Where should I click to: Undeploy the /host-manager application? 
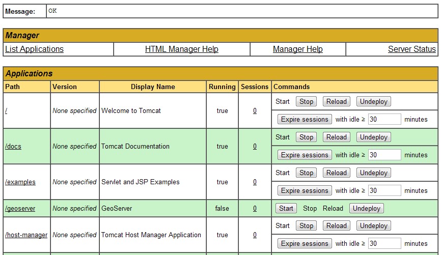373,226
